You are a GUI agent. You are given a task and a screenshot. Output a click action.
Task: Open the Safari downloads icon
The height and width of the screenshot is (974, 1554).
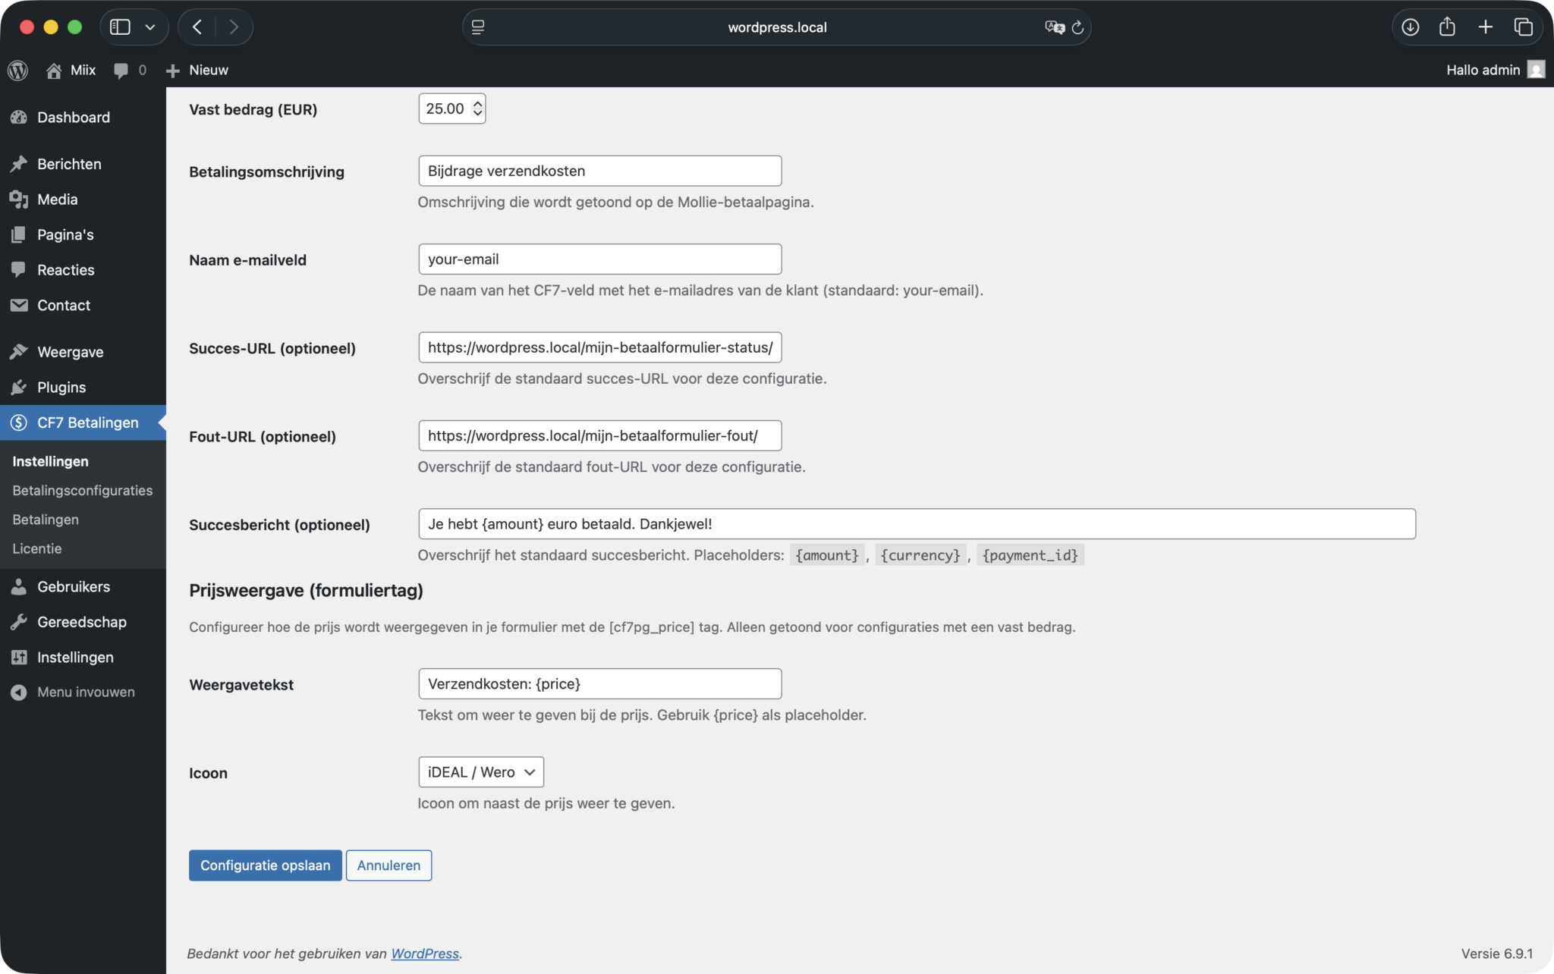(1410, 27)
